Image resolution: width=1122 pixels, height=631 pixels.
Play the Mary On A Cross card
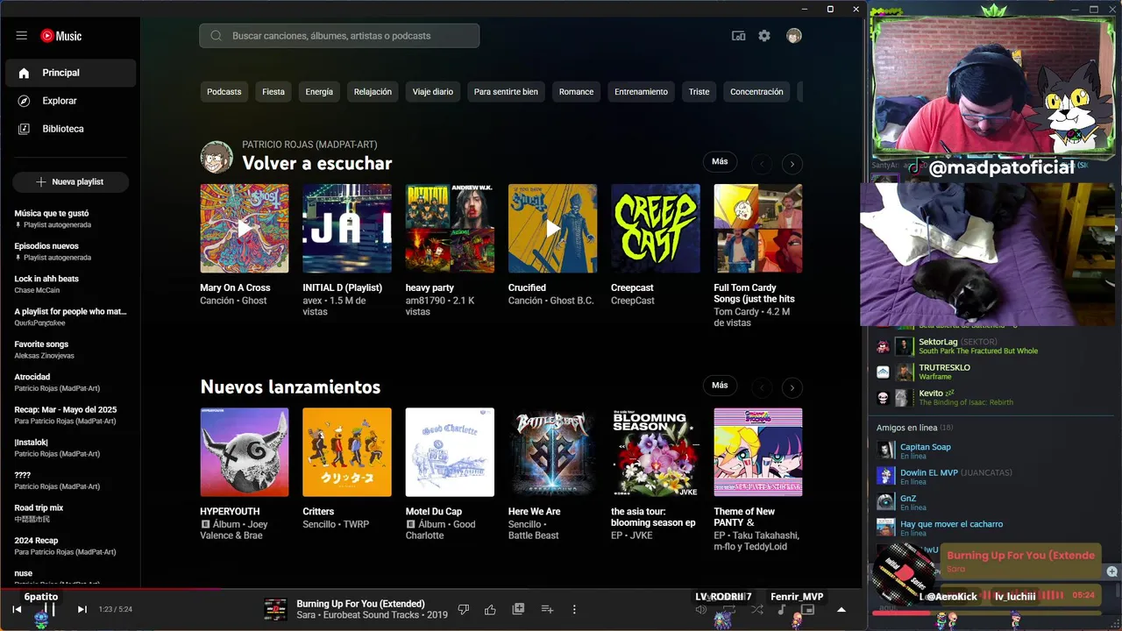[245, 229]
